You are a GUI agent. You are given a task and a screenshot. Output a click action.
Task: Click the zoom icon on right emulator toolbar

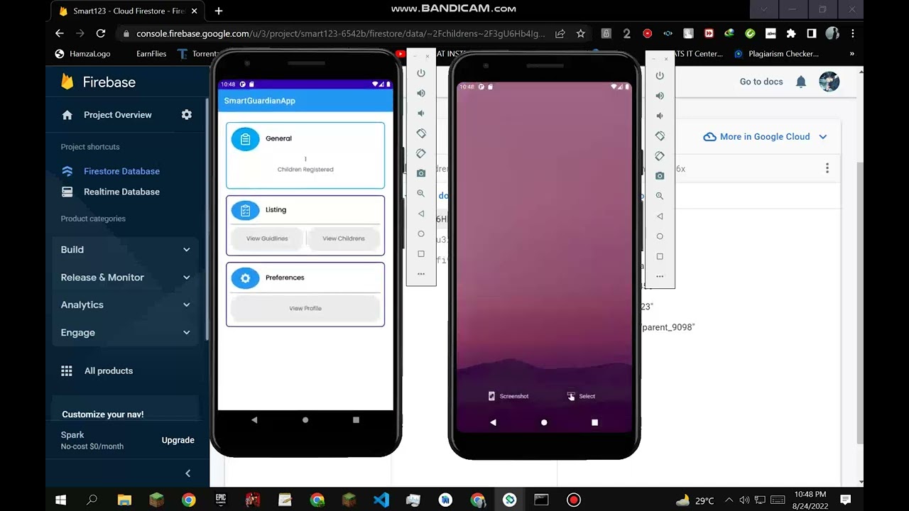[660, 196]
